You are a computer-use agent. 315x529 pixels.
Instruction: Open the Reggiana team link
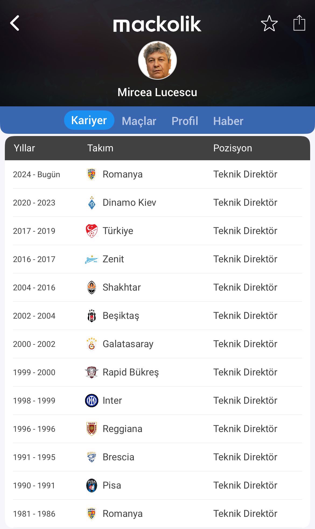point(122,429)
